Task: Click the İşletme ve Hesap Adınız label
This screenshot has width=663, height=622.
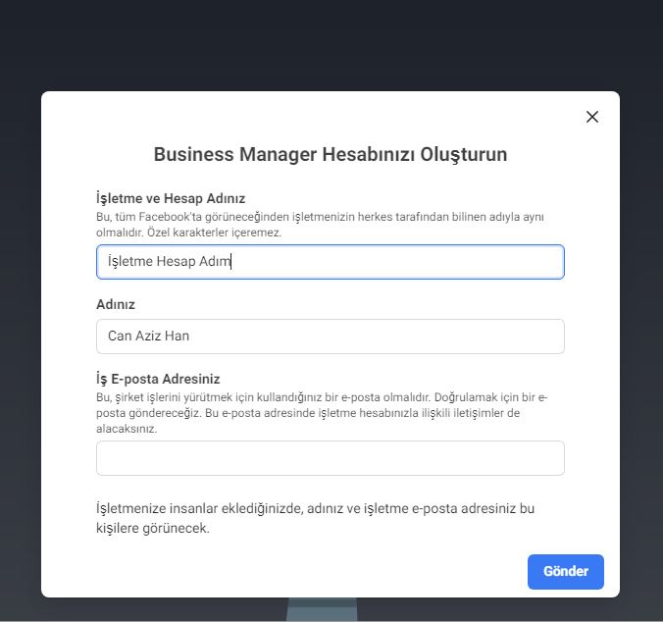Action: (171, 198)
